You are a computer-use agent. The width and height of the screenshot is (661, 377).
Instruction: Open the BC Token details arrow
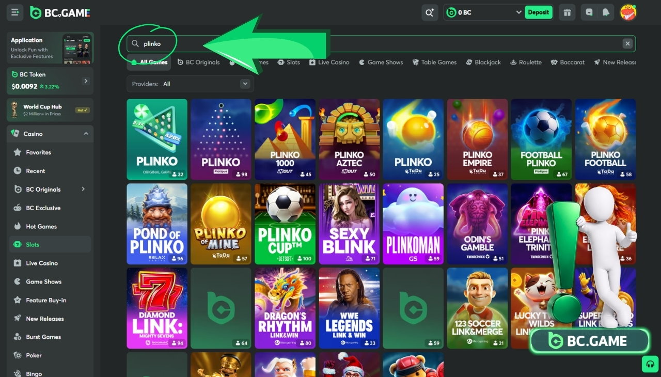86,81
